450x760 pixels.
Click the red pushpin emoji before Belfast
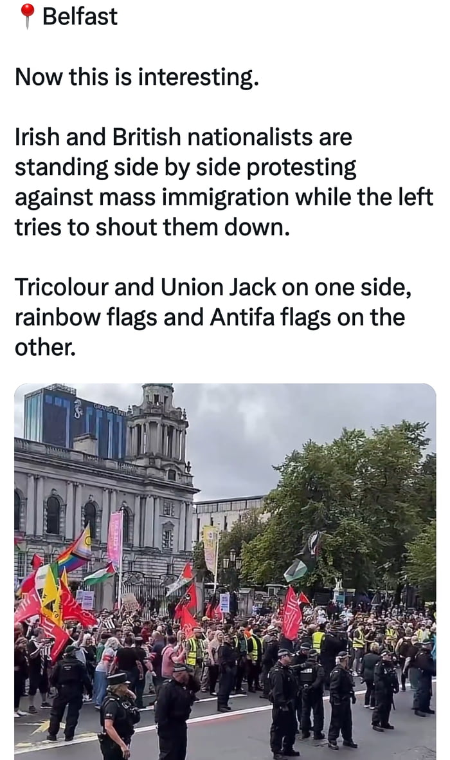[27, 15]
